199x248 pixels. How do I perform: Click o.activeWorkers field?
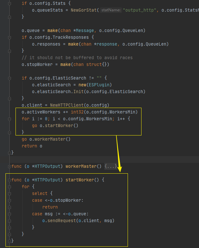point(41,112)
